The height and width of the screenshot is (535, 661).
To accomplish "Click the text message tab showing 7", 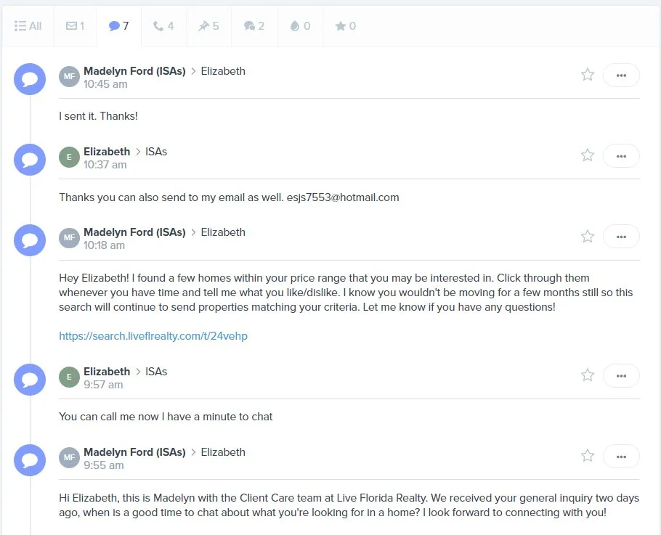I will (119, 26).
